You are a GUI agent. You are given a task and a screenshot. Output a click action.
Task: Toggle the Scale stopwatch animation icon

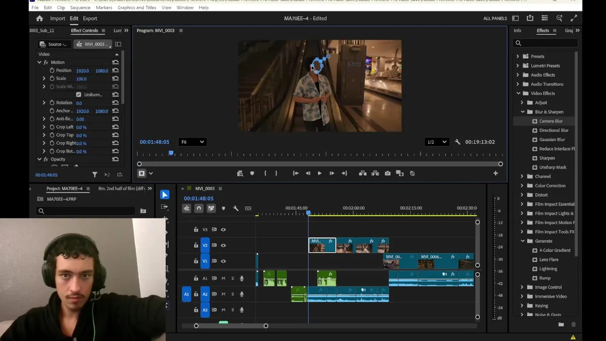pos(52,79)
